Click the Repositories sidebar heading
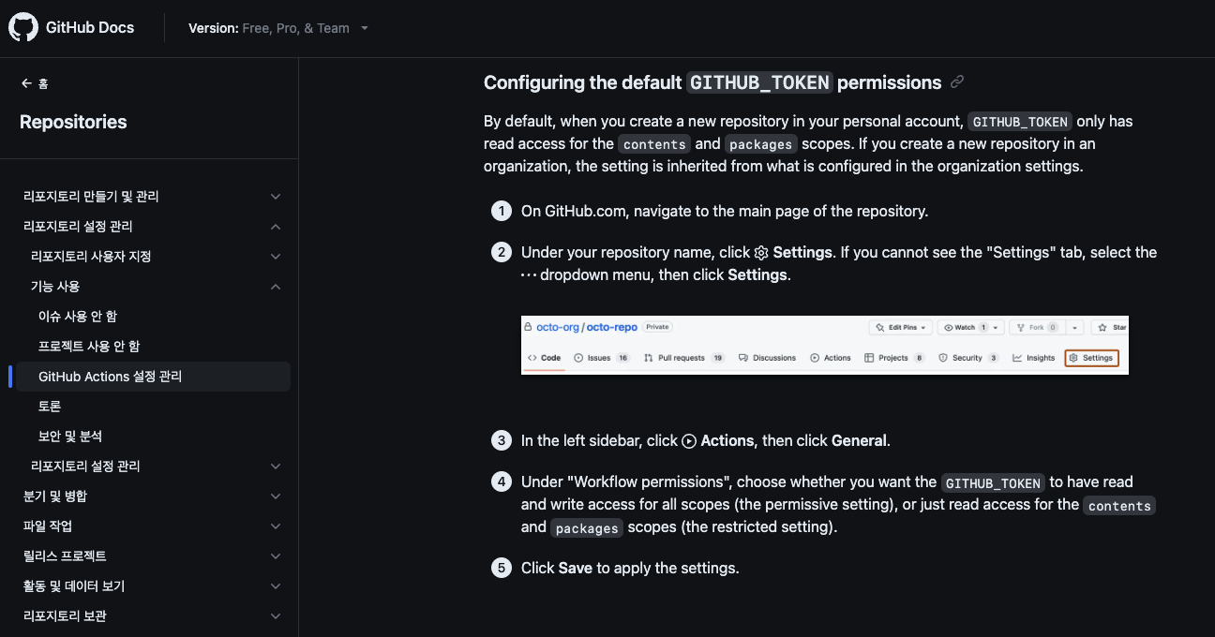Viewport: 1215px width, 637px height. coord(73,122)
